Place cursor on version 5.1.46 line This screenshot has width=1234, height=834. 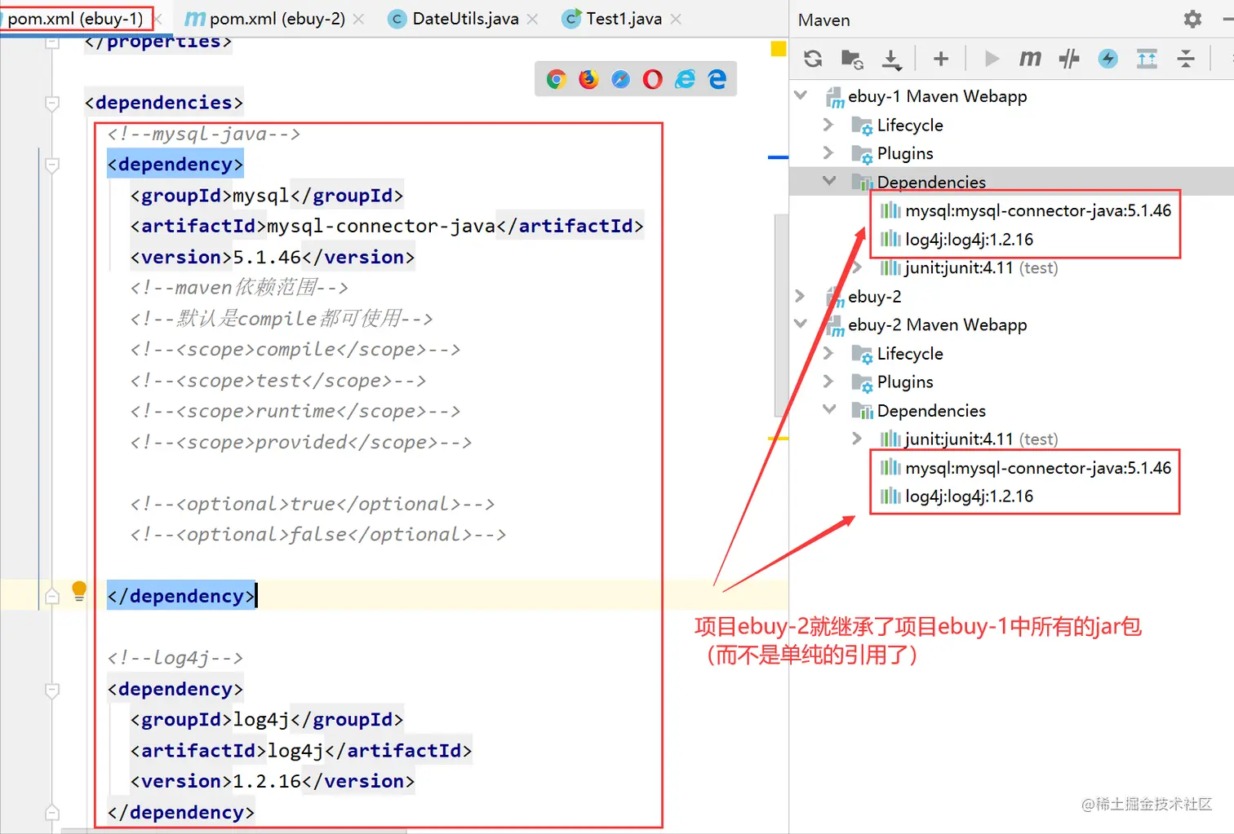coord(273,257)
